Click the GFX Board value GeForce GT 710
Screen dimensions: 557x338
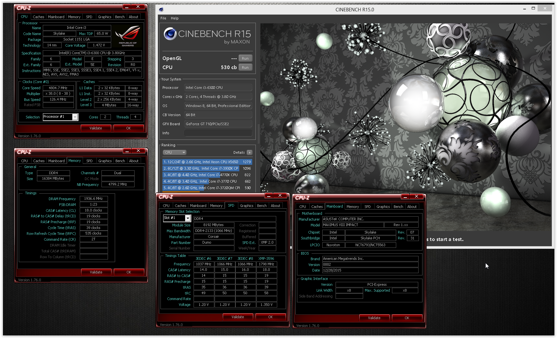click(218, 124)
